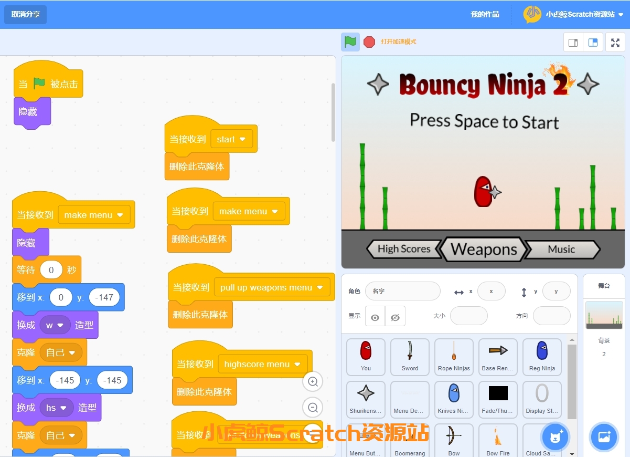630x457 pixels.
Task: Select the Knives Ni... sprite
Action: tap(454, 400)
